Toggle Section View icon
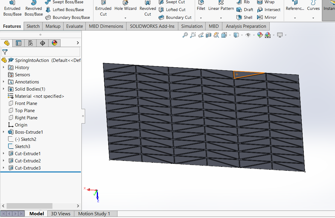Screen dimensions: 335x218 coord(208,35)
